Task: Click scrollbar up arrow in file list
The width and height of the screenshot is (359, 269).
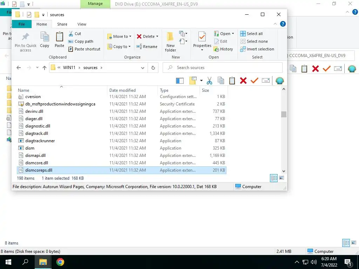Action: (x=284, y=89)
